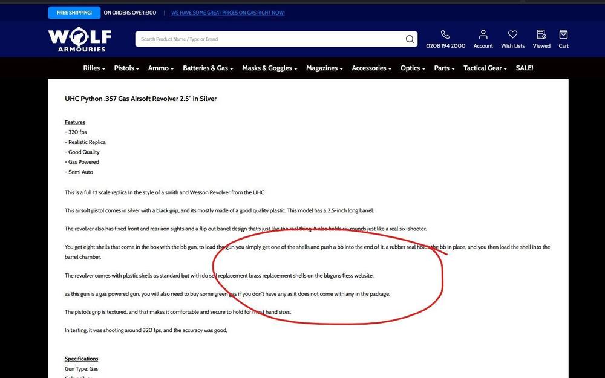Image resolution: width=605 pixels, height=378 pixels.
Task: Click the phone icon above the number
Action: pos(445,34)
